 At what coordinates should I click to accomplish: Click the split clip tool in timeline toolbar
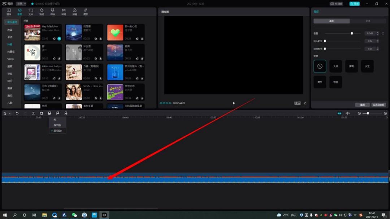[x=33, y=113]
